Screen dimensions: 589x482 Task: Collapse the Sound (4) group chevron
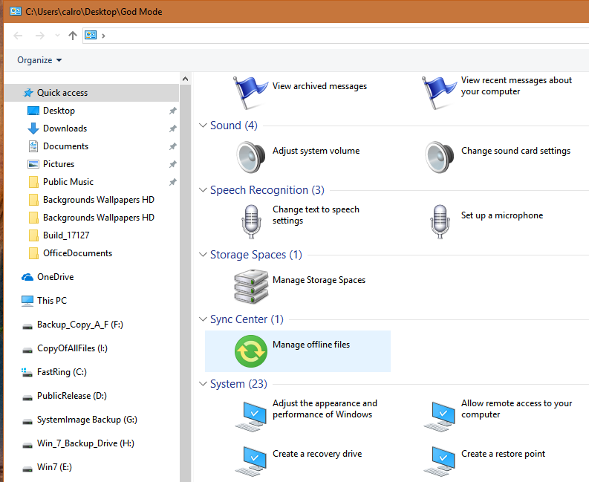(203, 126)
